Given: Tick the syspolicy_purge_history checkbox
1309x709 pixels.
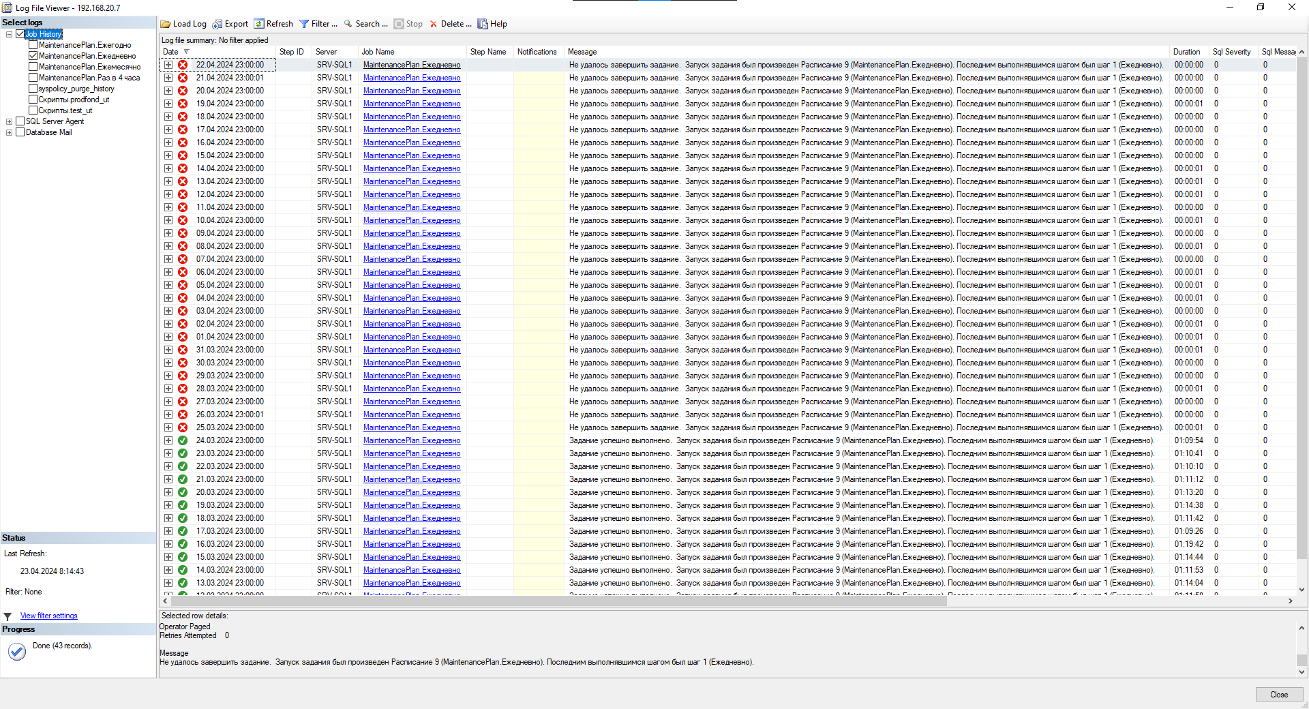Looking at the screenshot, I should point(33,89).
